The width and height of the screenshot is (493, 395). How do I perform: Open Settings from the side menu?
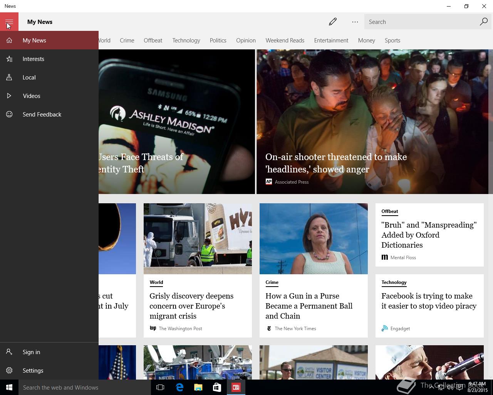(49, 370)
